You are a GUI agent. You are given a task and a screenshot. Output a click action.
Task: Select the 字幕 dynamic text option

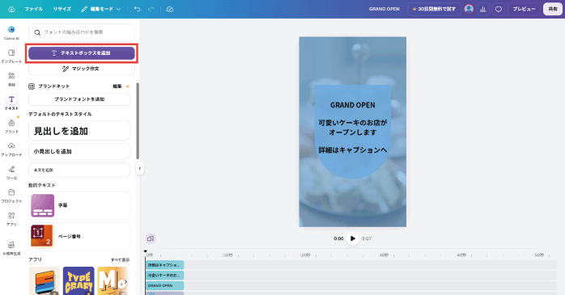[x=79, y=205]
